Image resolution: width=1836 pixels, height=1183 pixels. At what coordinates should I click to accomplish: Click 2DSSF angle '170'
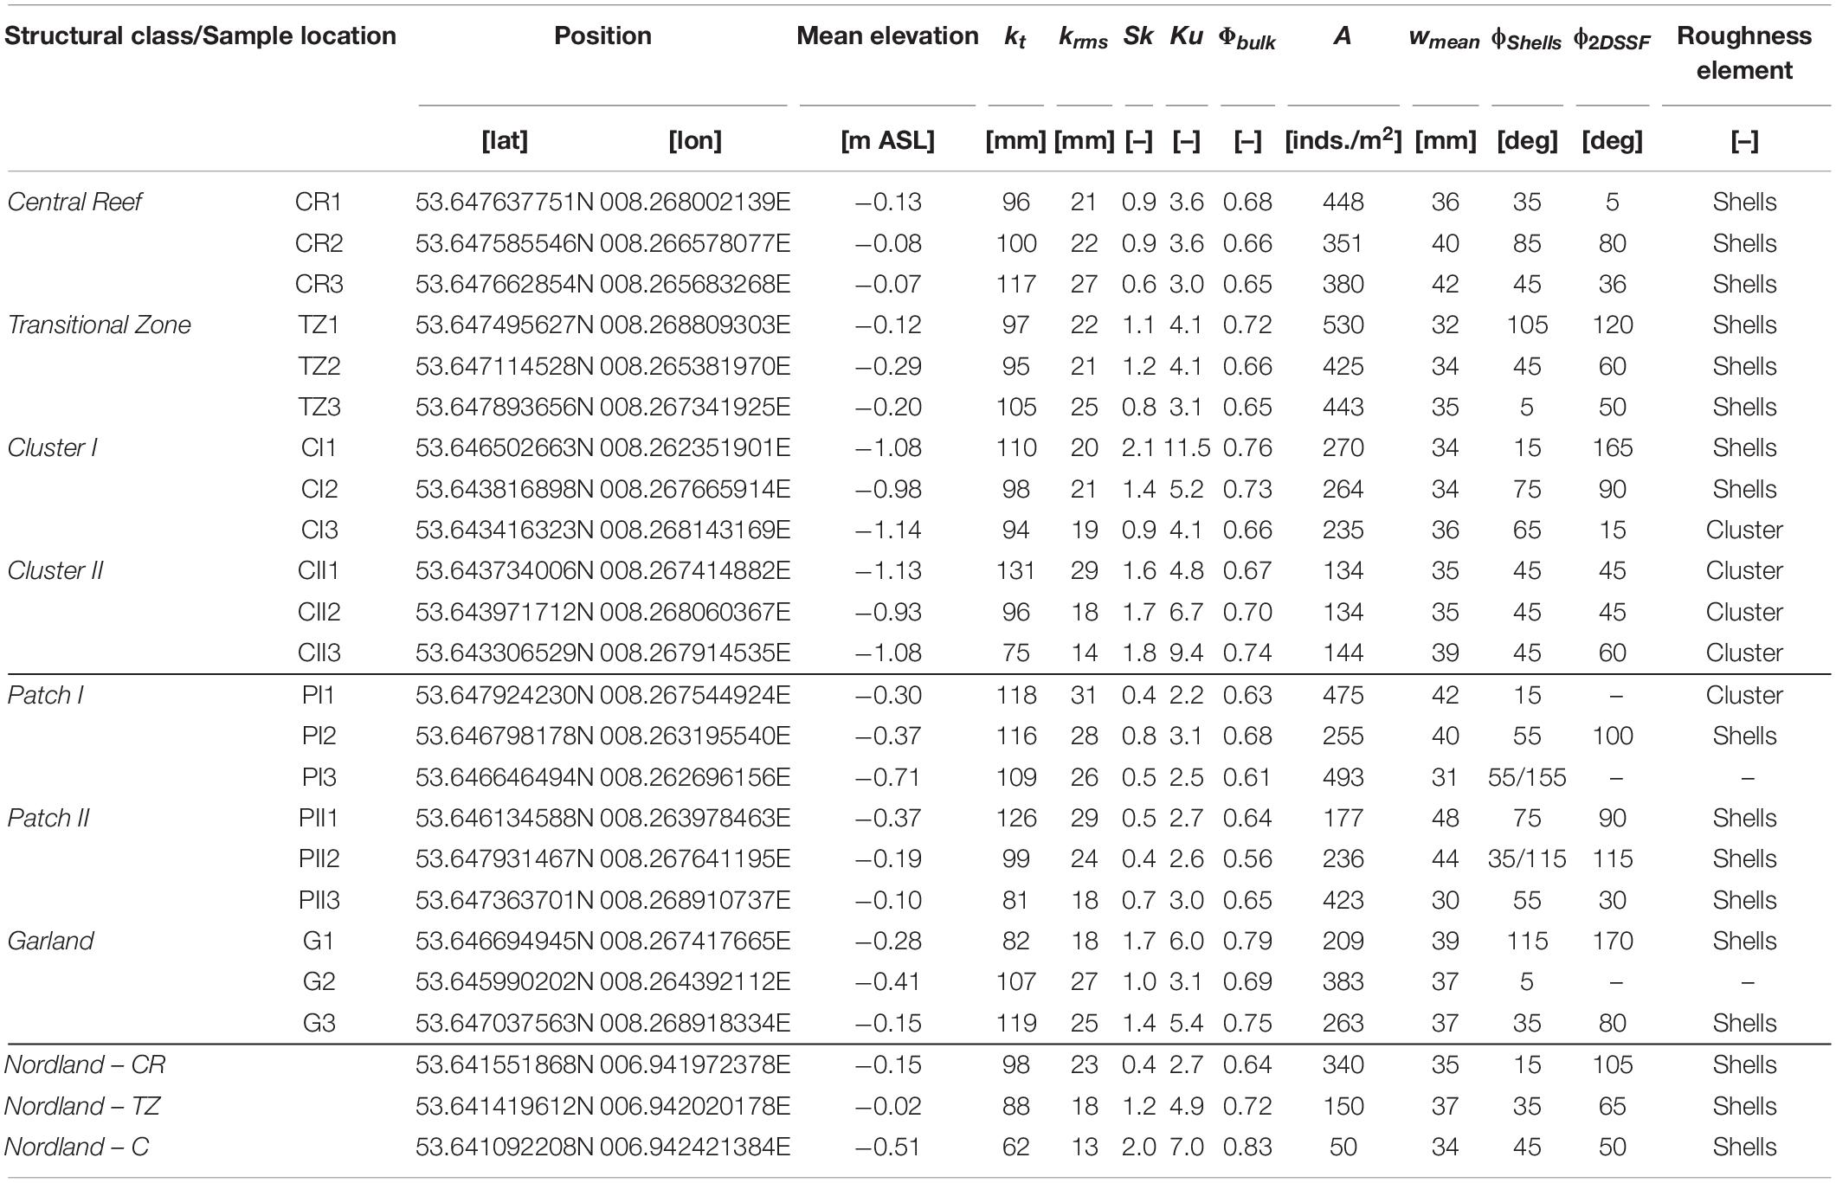coord(1612,942)
